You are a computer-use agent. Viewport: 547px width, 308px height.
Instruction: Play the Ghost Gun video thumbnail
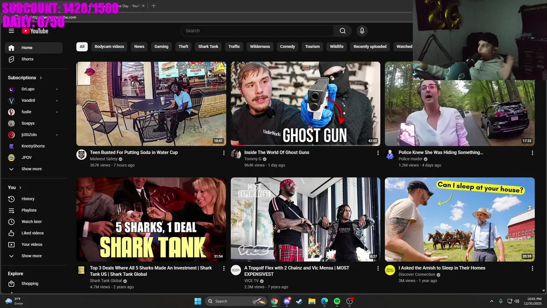coord(306,104)
